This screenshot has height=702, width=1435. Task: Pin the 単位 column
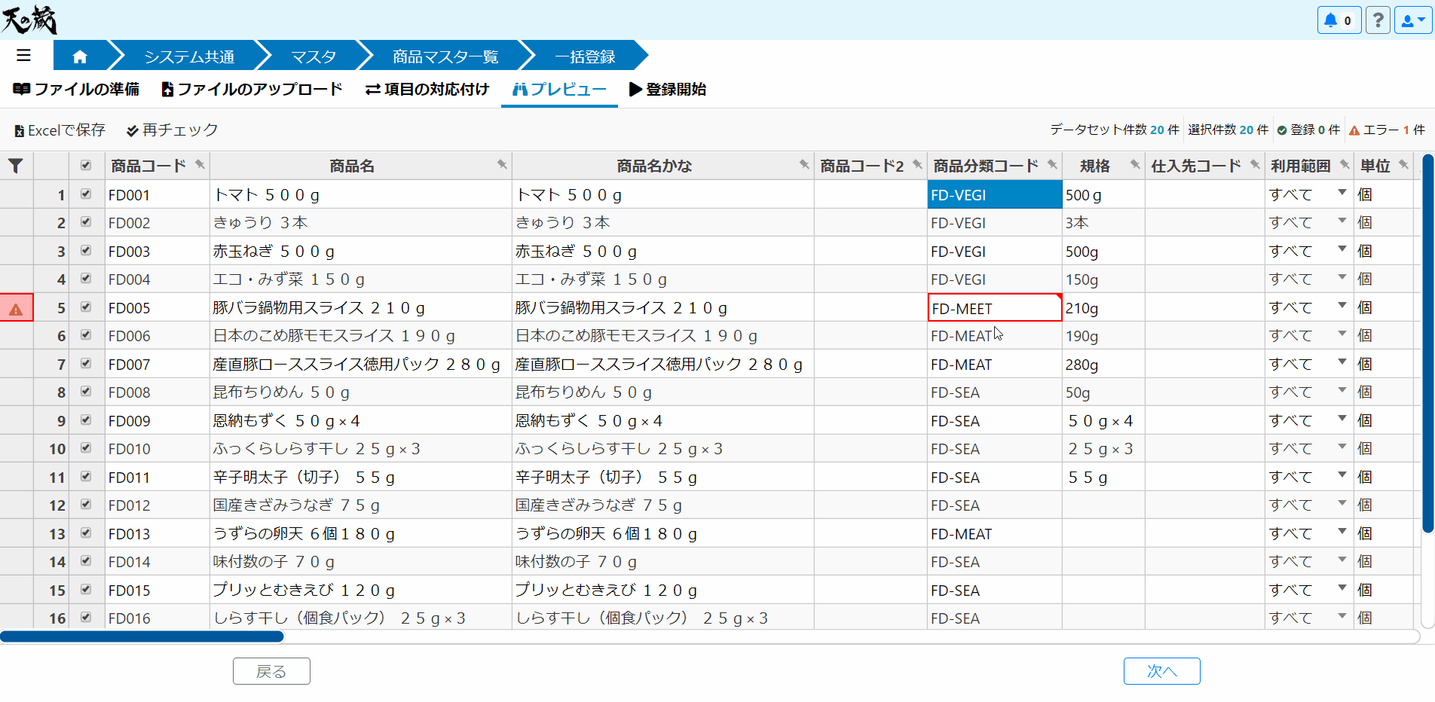point(1403,164)
